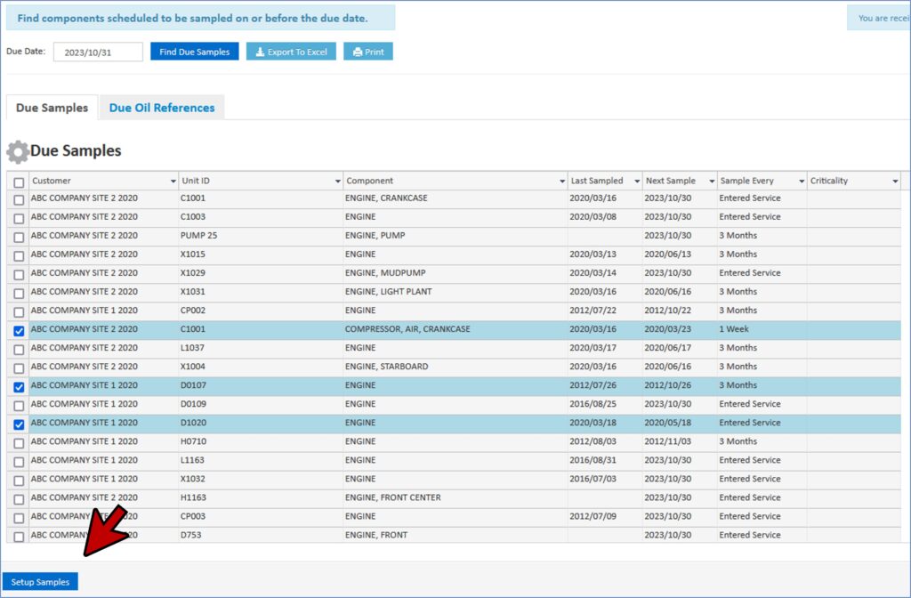Click the Due Date input field
The height and width of the screenshot is (598, 911).
tap(98, 52)
